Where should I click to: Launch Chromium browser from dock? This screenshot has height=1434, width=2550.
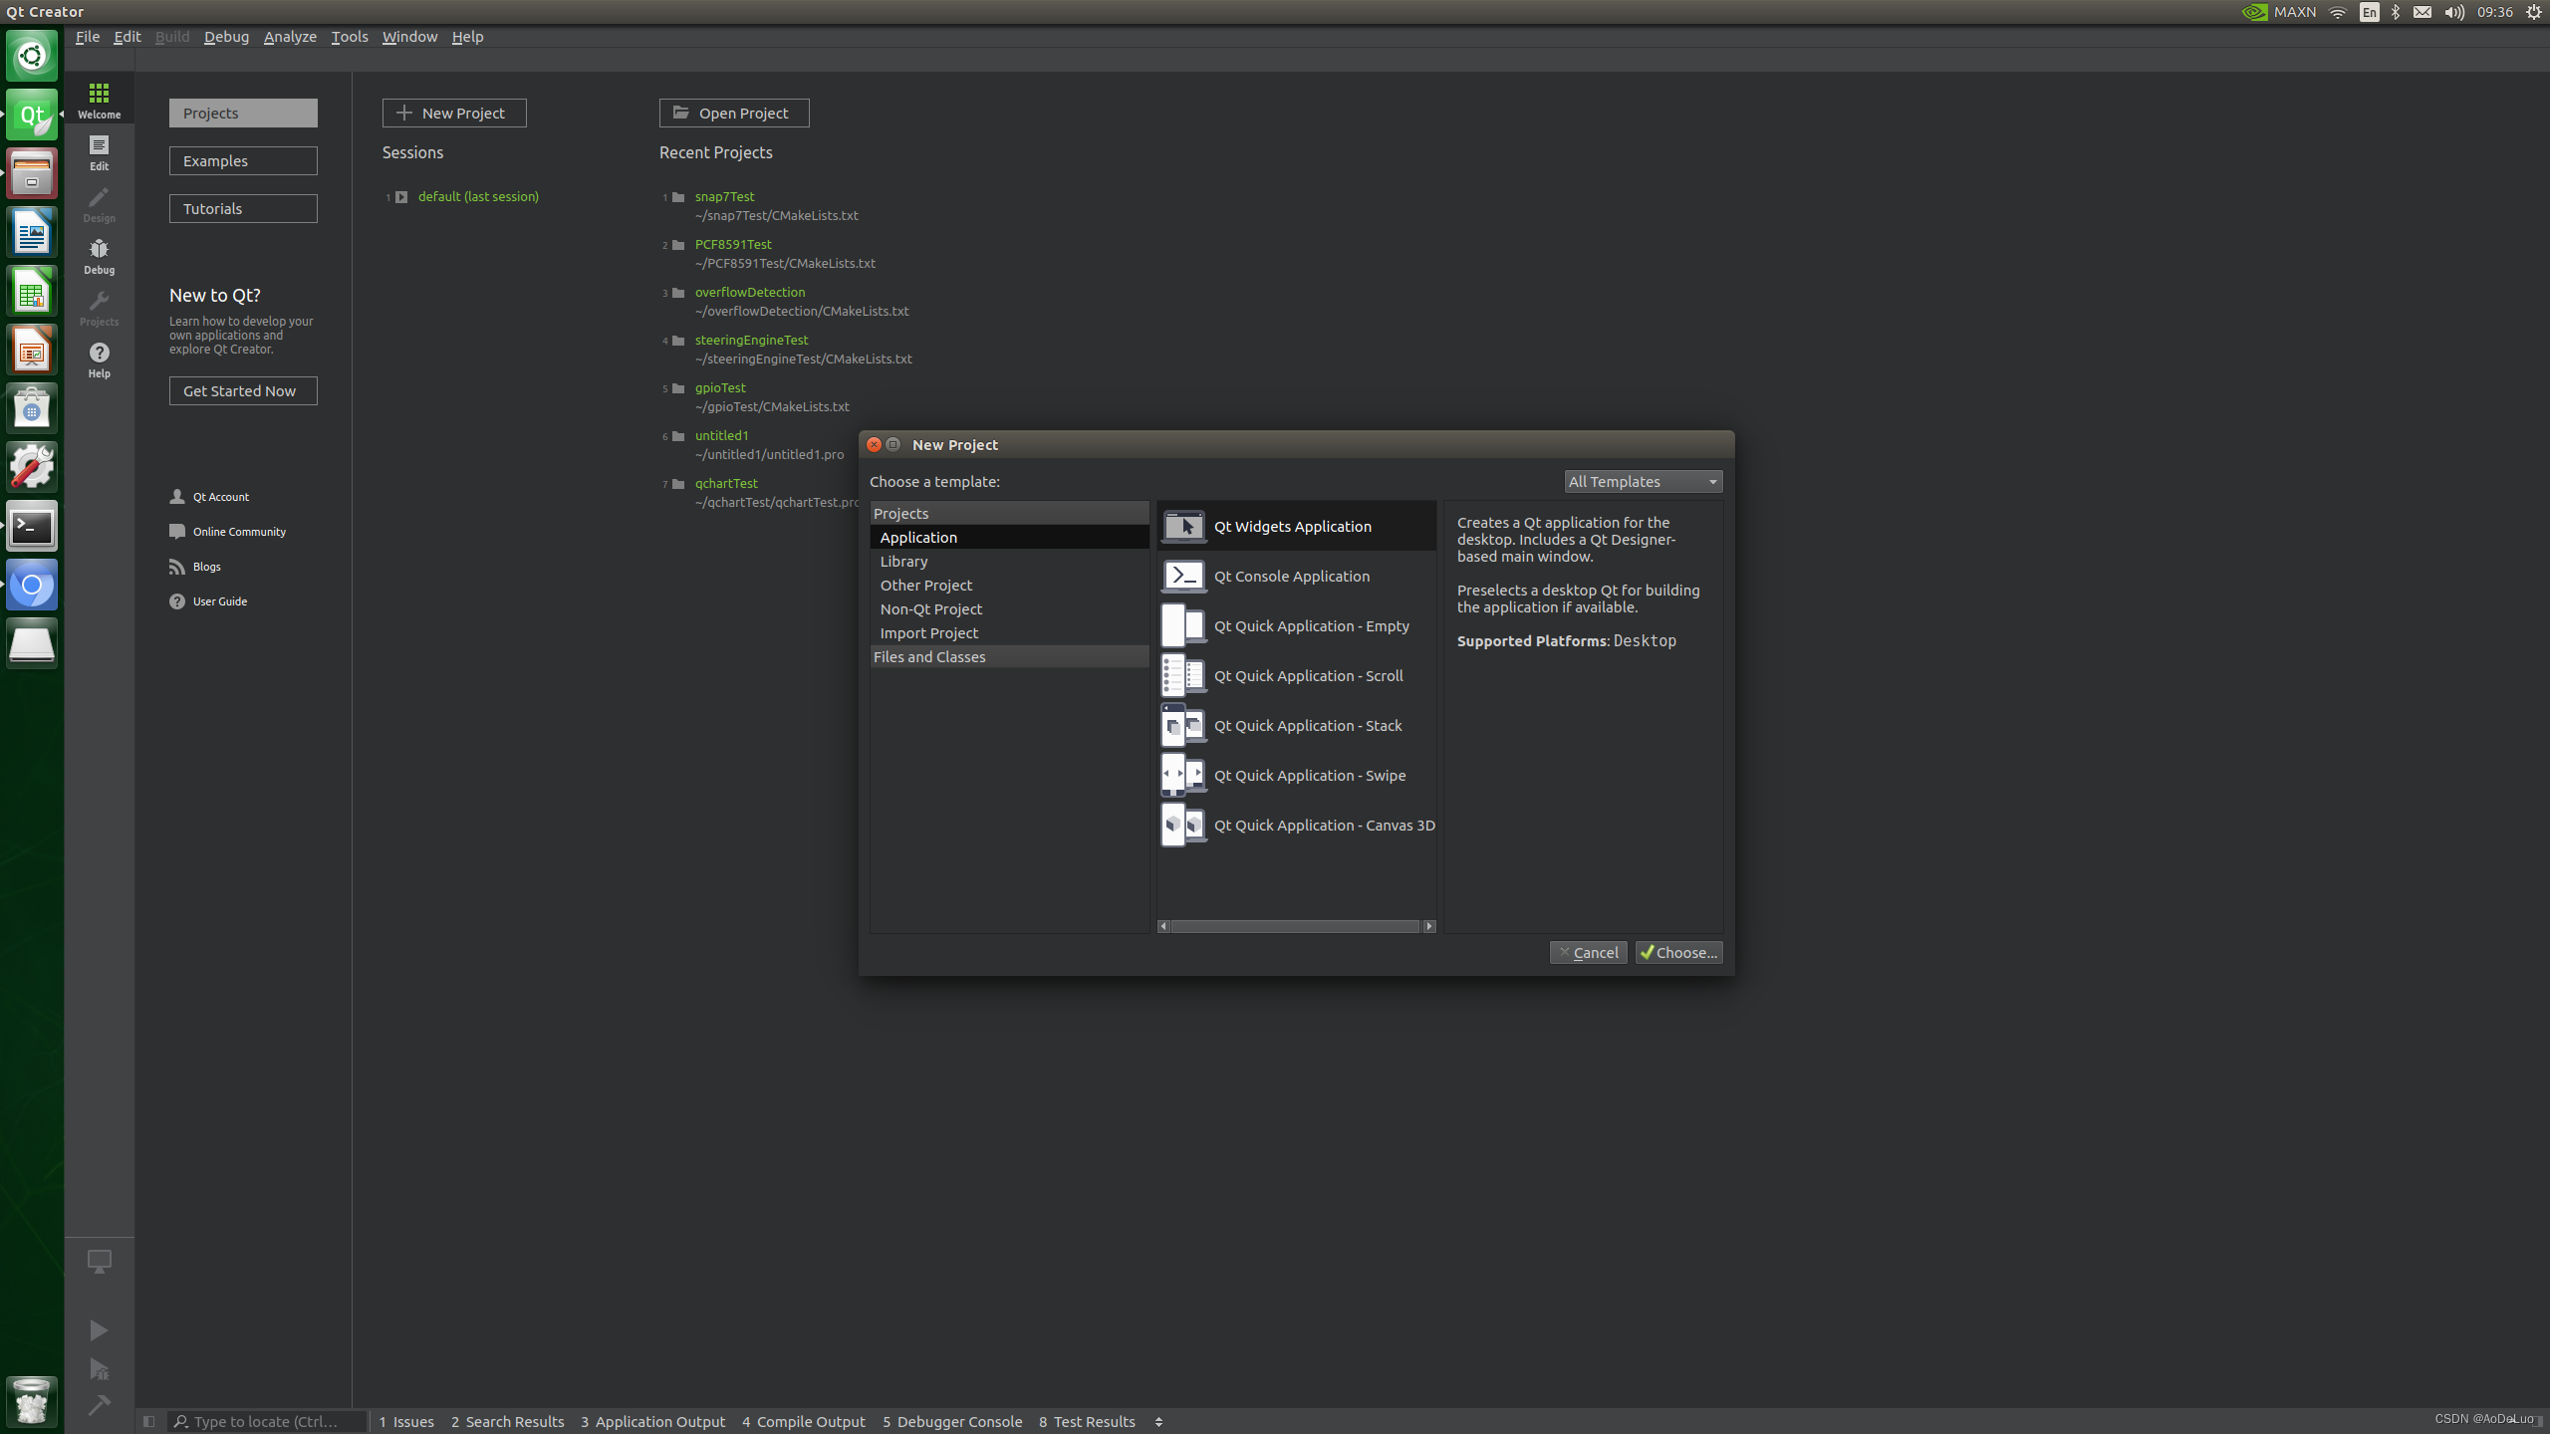(32, 585)
